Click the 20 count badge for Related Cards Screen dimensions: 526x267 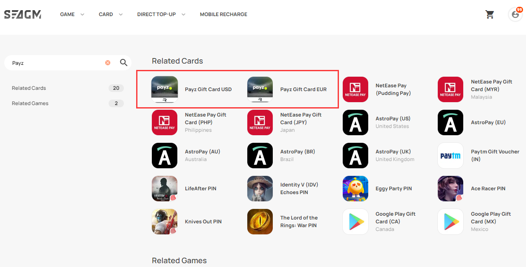[x=116, y=88]
